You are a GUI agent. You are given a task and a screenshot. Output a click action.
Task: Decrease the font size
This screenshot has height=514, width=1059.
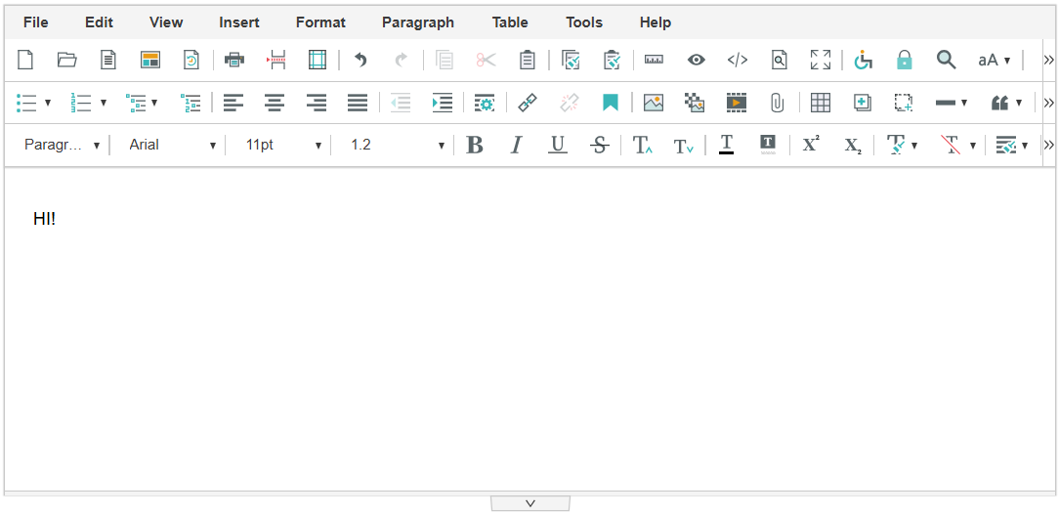click(684, 145)
